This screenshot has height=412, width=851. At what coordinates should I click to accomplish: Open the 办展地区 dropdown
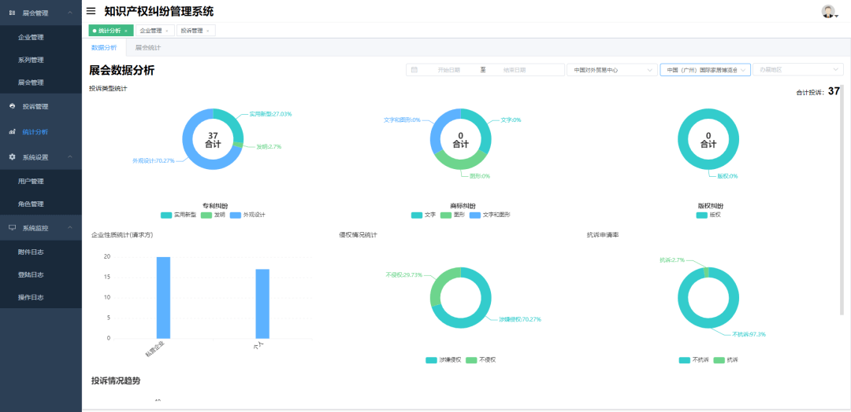point(797,70)
